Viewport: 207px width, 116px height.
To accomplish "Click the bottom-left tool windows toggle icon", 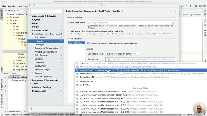I will coord(2,115).
